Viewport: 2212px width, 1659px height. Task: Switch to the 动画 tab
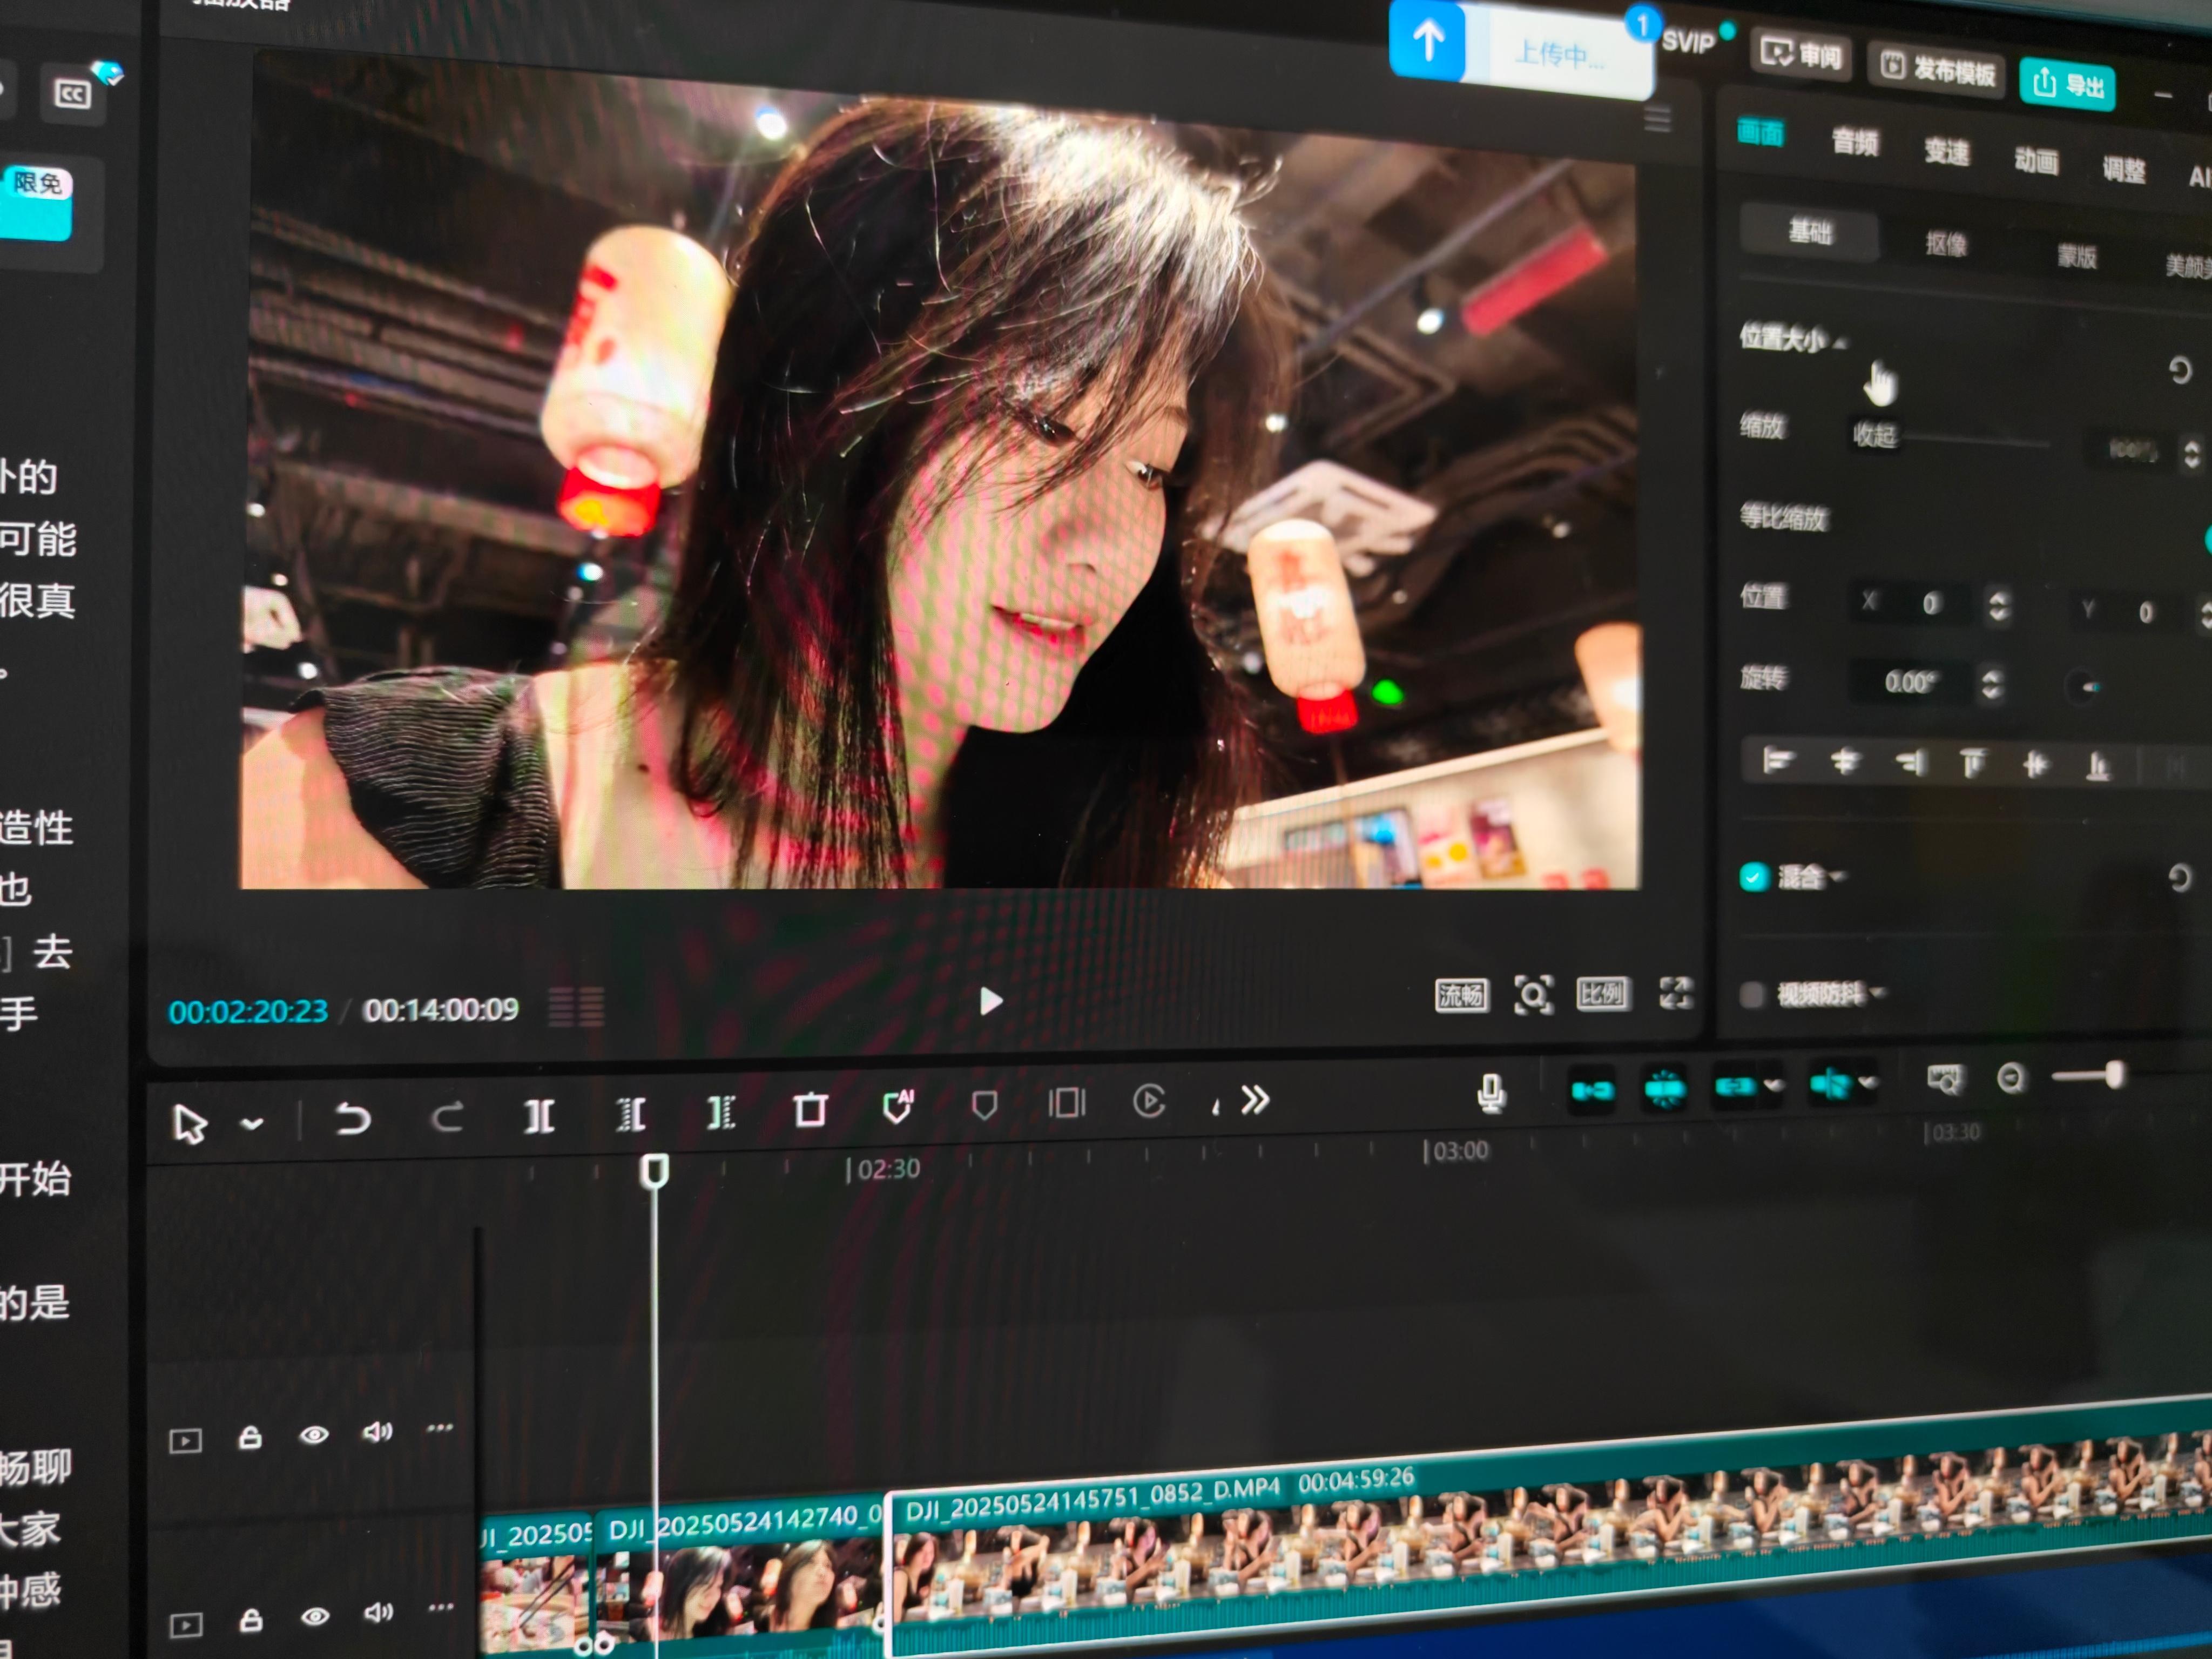pyautogui.click(x=2036, y=160)
